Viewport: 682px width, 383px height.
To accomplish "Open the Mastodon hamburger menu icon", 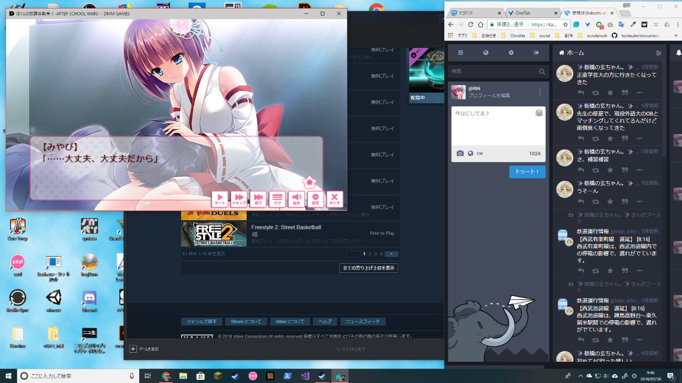I will pos(461,53).
